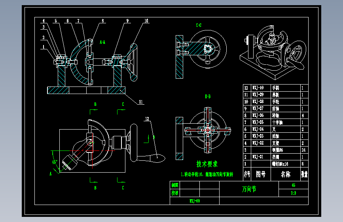Click the A-A section view label

pos(102,42)
